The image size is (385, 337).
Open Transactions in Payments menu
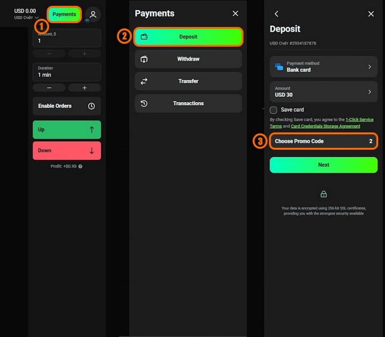tap(188, 103)
